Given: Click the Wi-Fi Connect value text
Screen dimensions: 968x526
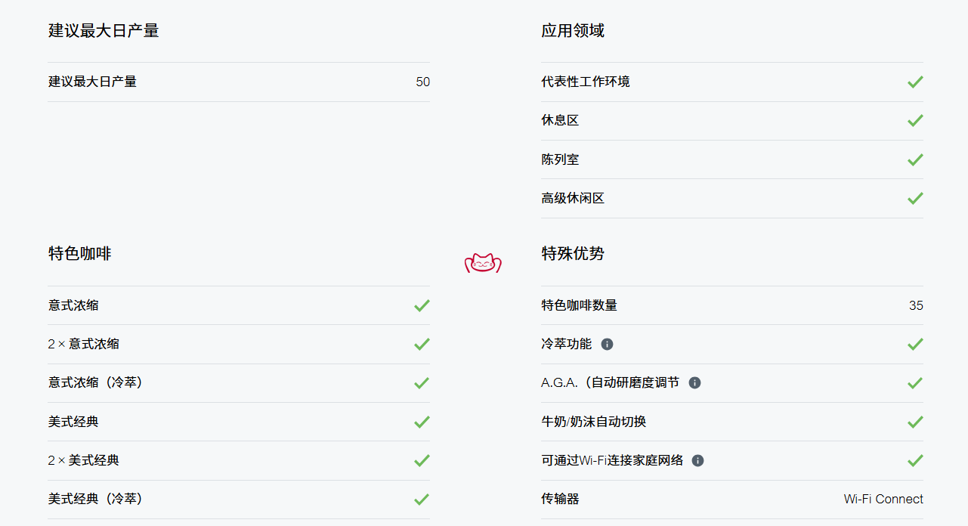Looking at the screenshot, I should pos(883,499).
